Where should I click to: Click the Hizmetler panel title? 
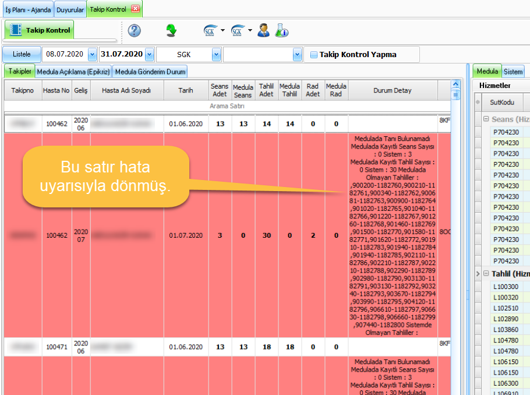pyautogui.click(x=495, y=86)
